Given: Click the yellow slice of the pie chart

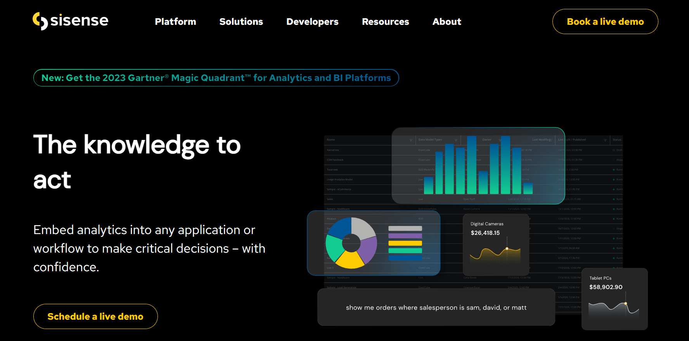Looking at the screenshot, I should coord(350,260).
